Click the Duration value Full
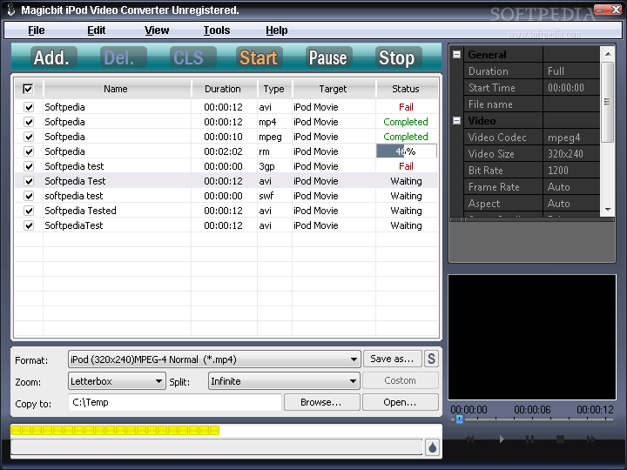Viewport: 627px width, 470px height. tap(556, 71)
